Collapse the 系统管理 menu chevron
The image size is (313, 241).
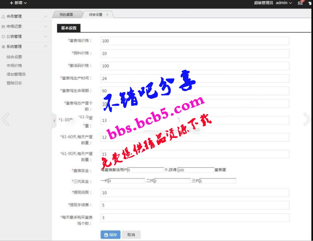[45, 47]
